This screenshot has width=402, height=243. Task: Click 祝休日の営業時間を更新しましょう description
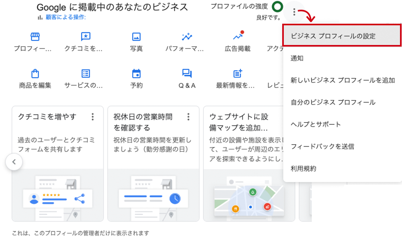tap(152, 145)
